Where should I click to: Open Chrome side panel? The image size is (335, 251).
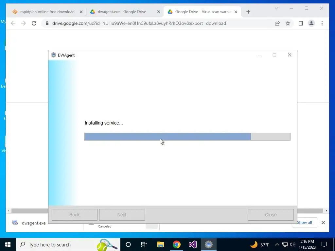point(301,23)
